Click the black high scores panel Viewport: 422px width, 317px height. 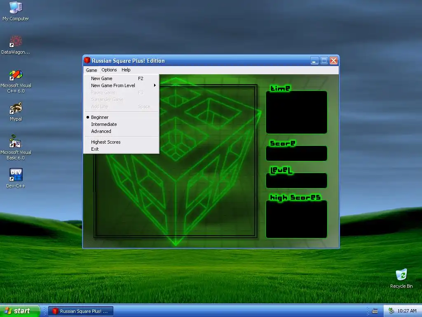point(296,219)
